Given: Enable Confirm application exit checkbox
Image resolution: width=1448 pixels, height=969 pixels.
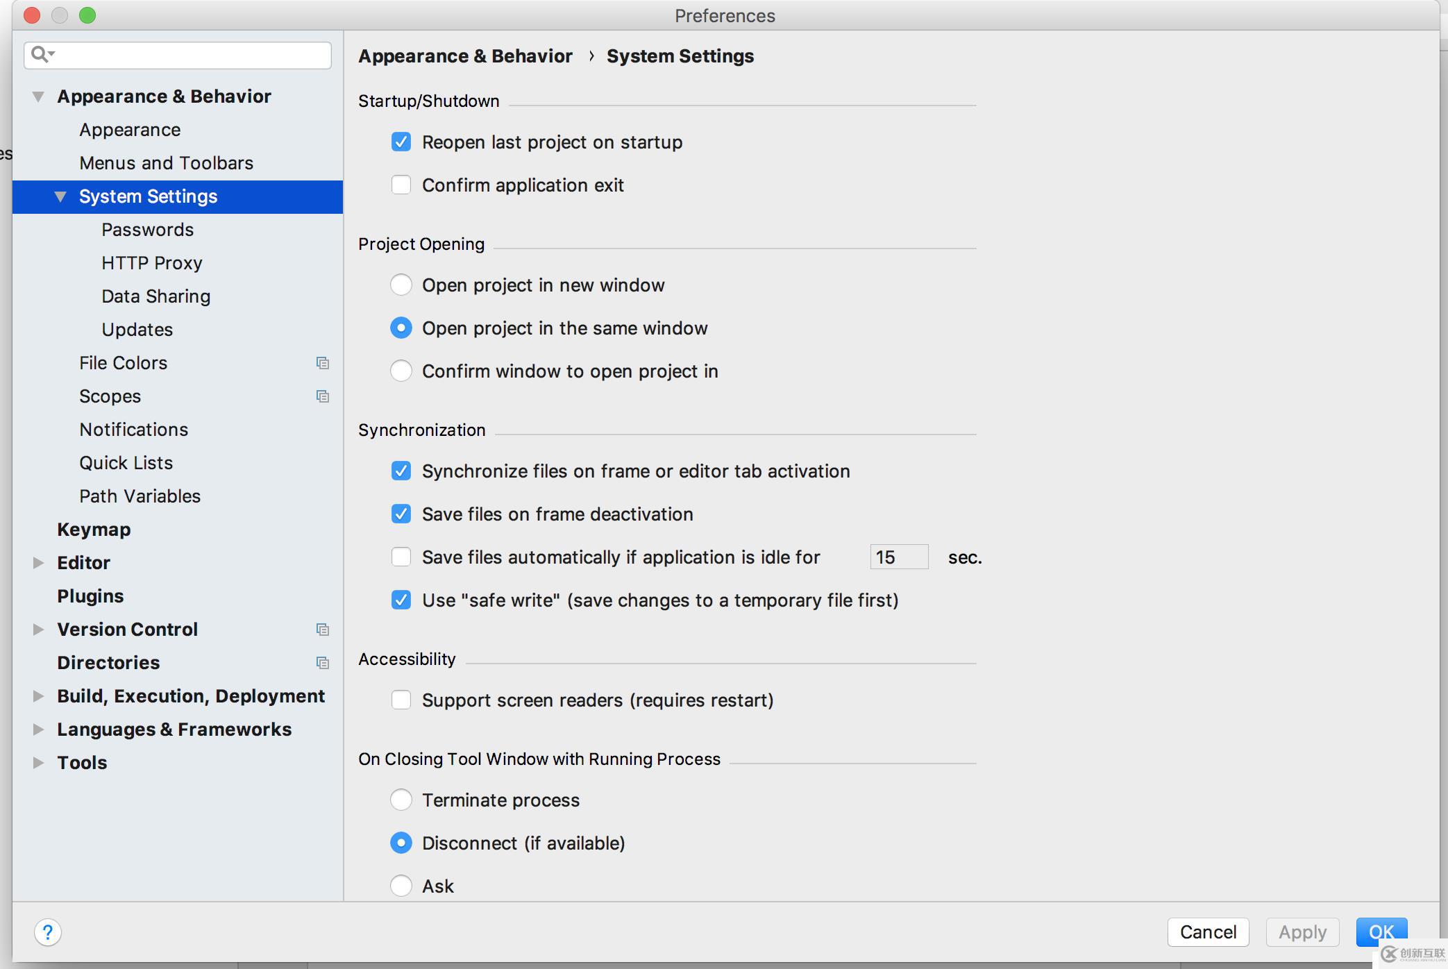Looking at the screenshot, I should (x=400, y=184).
